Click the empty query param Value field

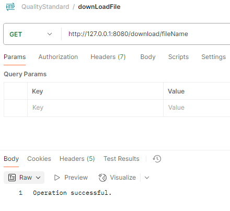click(197, 108)
